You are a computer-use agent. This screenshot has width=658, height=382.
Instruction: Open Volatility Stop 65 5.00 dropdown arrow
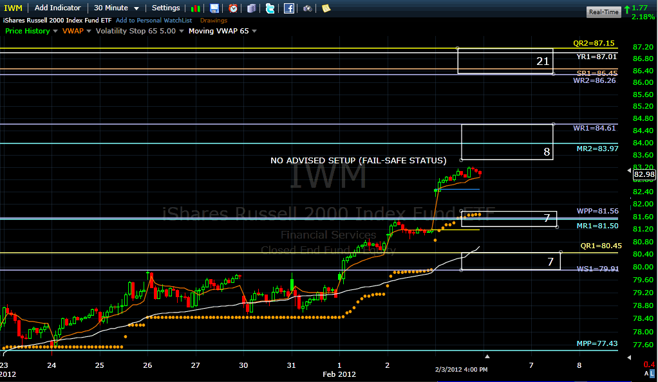point(182,31)
